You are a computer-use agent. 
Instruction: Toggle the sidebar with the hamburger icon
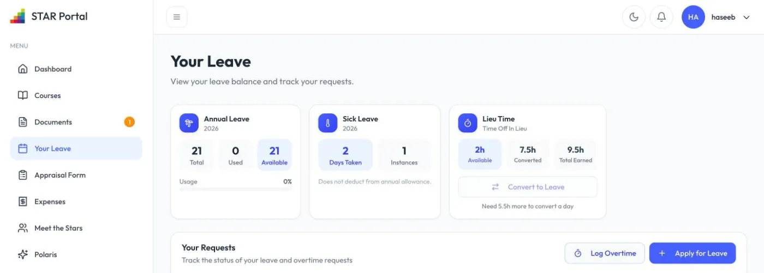pyautogui.click(x=177, y=17)
